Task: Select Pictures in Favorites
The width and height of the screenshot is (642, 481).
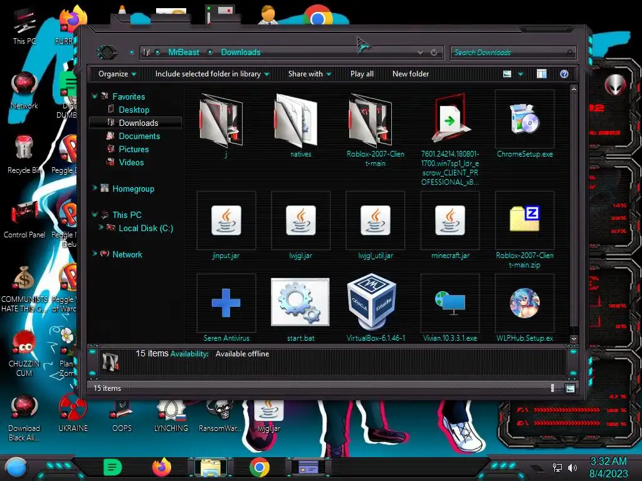Action: tap(134, 149)
